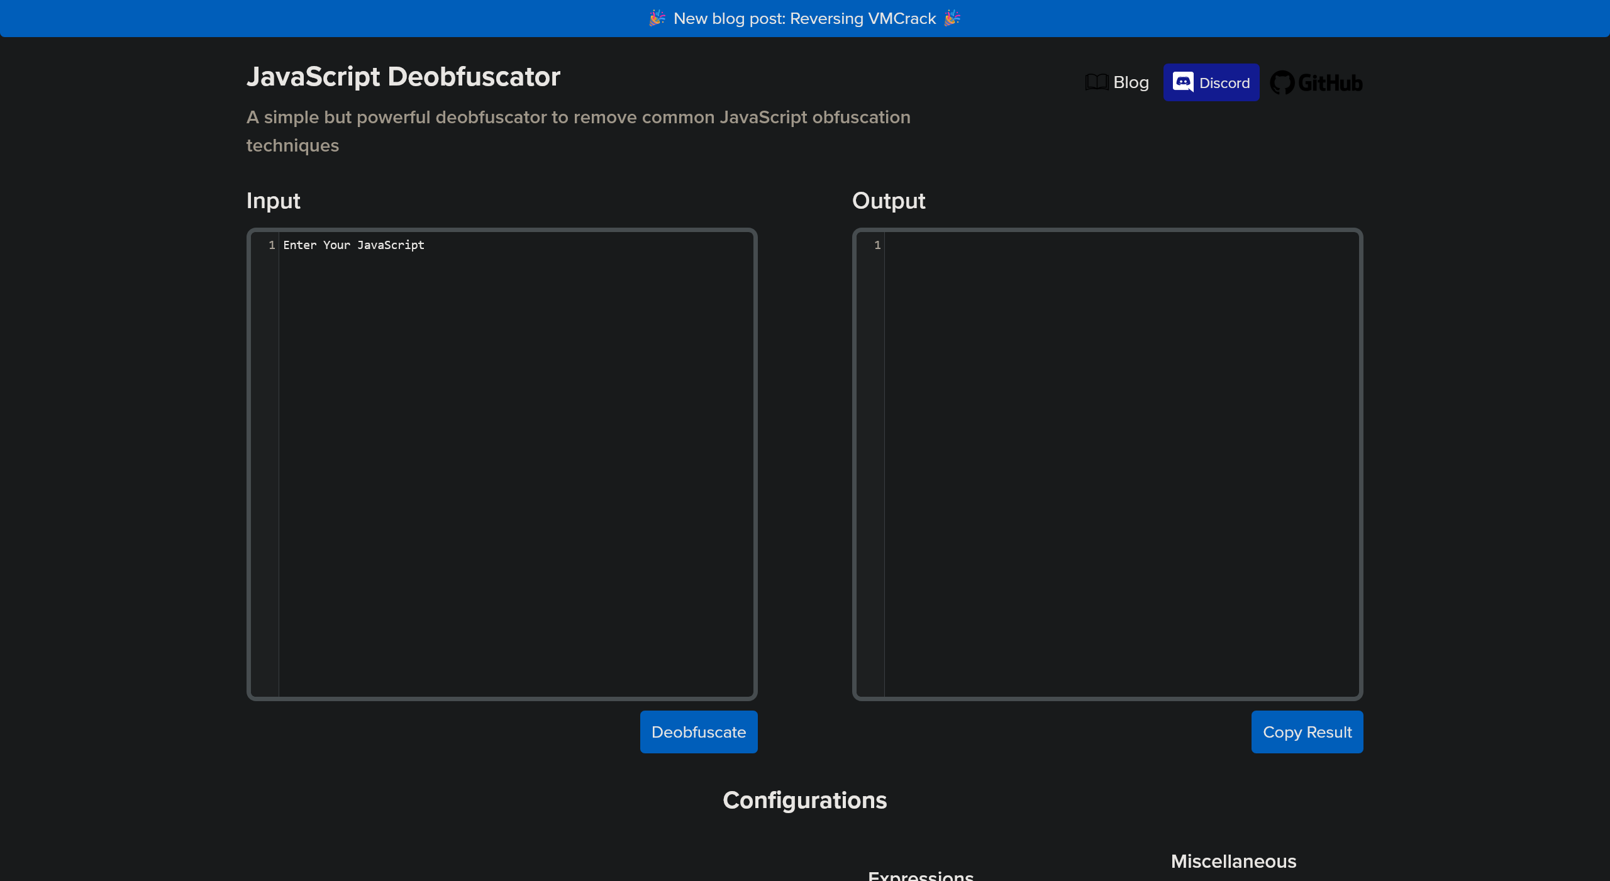Click inside the Input code editor
The image size is (1610, 881).
pos(503,440)
